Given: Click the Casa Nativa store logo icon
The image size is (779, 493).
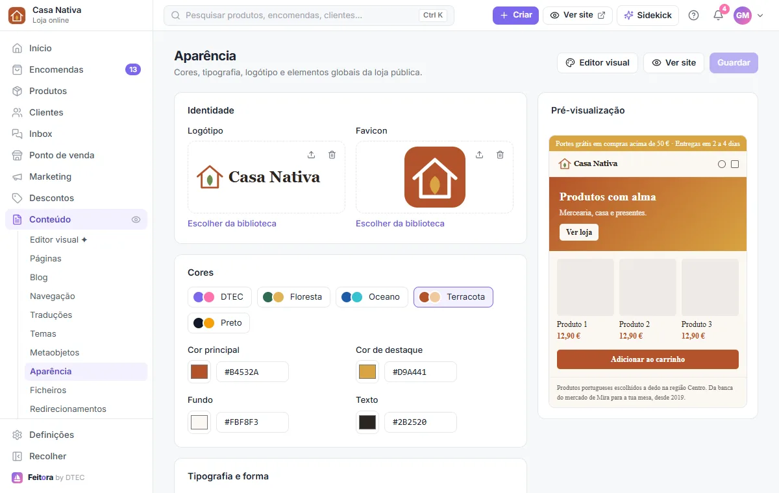Looking at the screenshot, I should 17,15.
